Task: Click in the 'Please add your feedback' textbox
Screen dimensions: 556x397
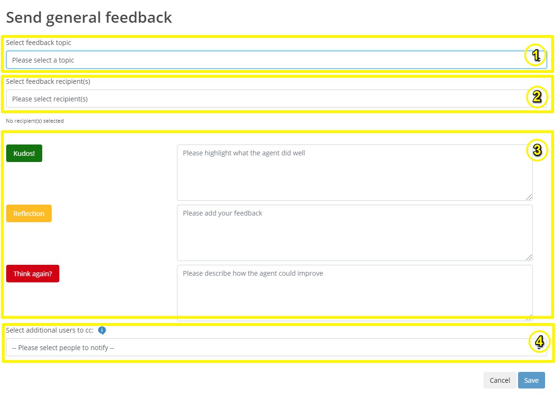Action: (x=354, y=233)
